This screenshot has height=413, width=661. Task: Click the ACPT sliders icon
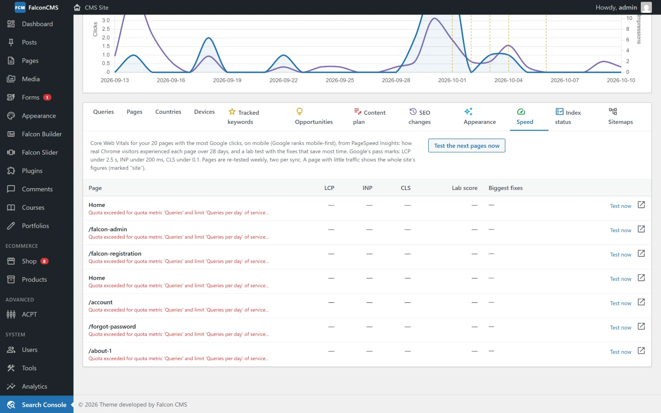(11, 314)
